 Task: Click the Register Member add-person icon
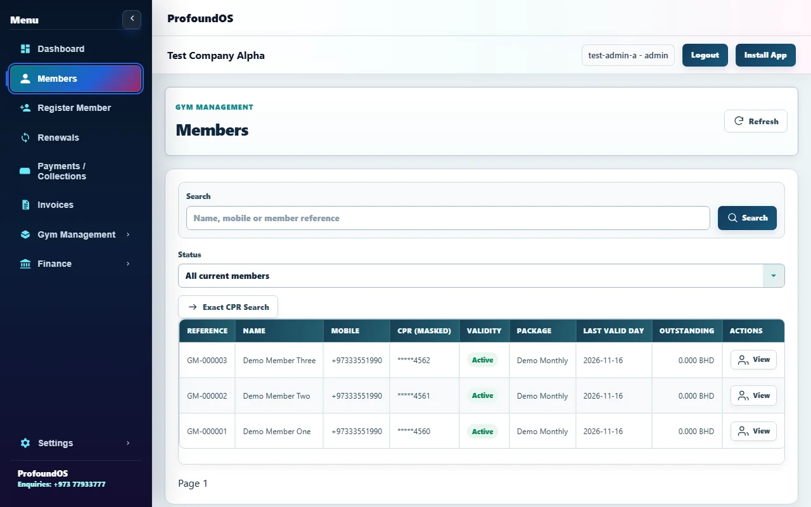[25, 108]
